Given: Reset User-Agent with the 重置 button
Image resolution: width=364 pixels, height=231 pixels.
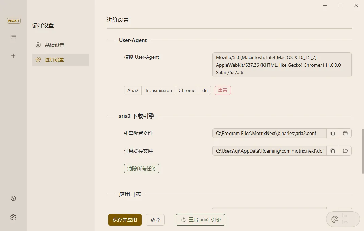Looking at the screenshot, I should point(223,90).
